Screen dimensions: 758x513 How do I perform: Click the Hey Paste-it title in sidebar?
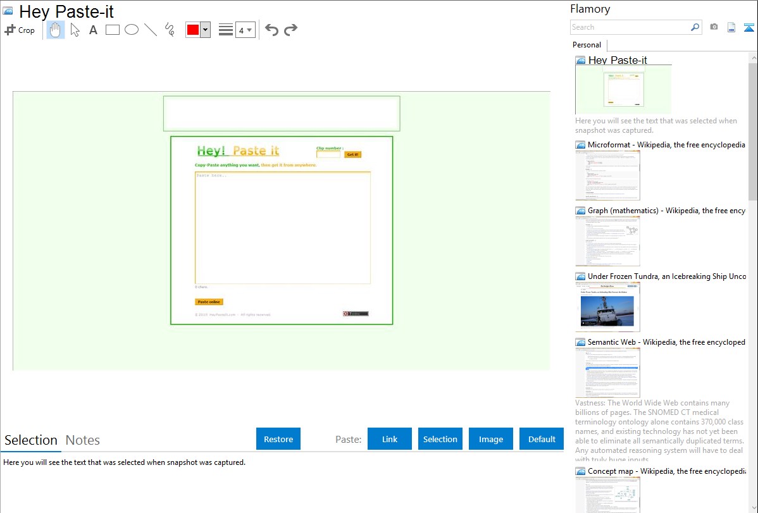coord(618,60)
